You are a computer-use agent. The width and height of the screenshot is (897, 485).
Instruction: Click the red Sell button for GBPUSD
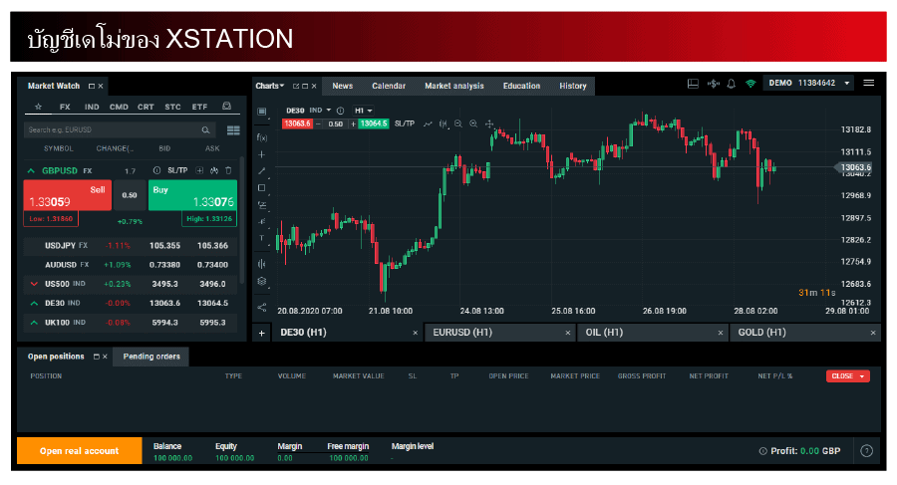(67, 195)
